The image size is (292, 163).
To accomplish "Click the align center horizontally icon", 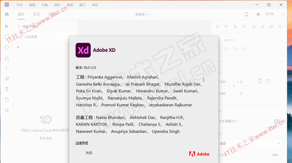I will (263, 27).
